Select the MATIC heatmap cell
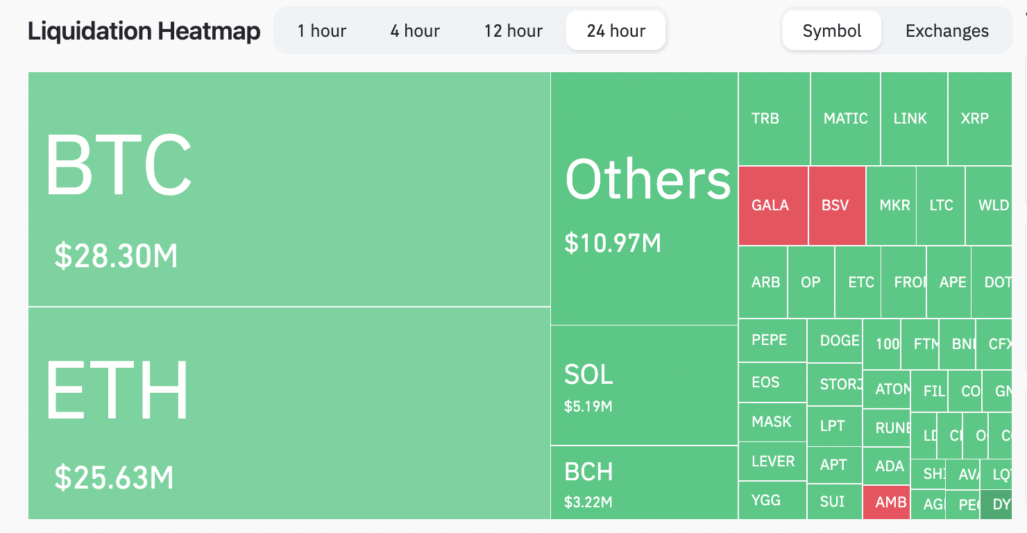Screen dimensions: 1027x533 (x=845, y=119)
